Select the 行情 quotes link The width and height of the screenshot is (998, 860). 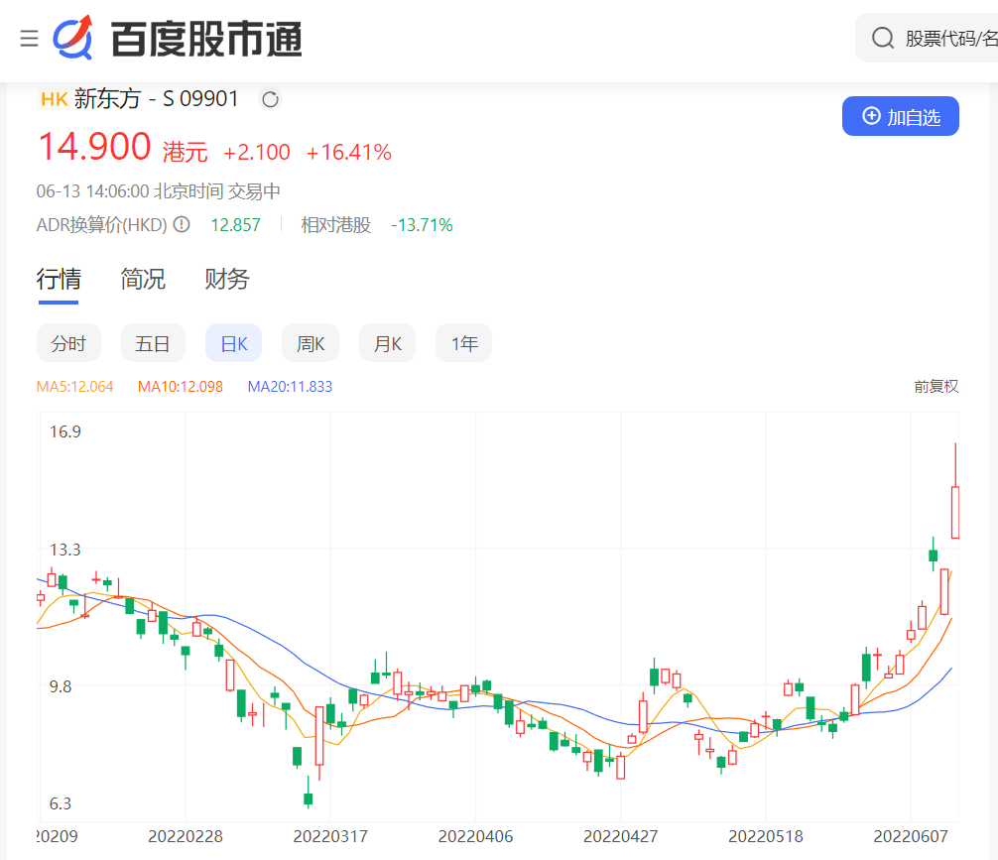(x=59, y=280)
